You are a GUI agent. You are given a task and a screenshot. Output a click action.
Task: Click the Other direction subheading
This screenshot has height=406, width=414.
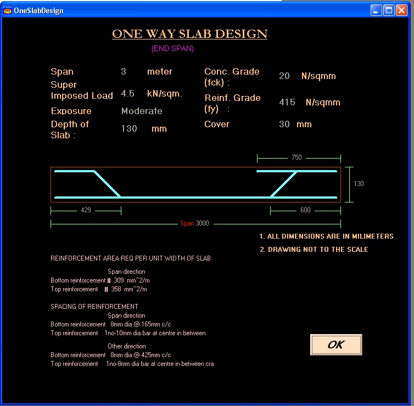127,346
